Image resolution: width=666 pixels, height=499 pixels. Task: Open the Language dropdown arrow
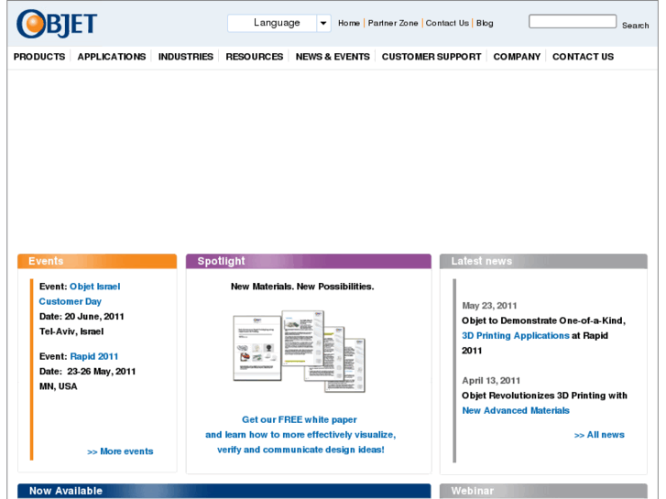tap(323, 23)
